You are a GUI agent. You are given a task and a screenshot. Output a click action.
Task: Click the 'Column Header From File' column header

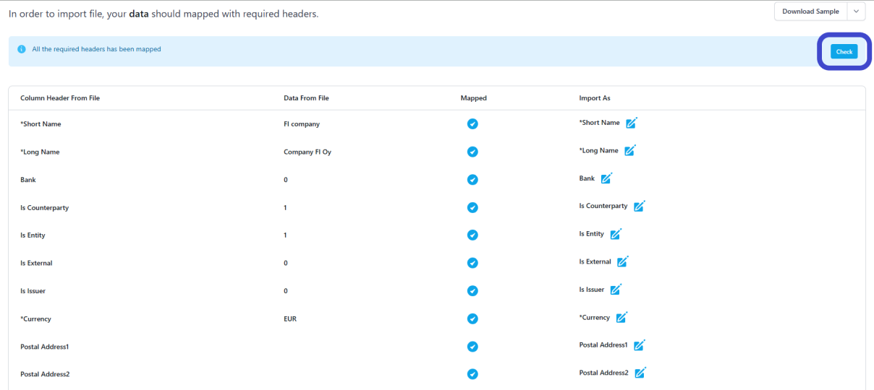pyautogui.click(x=60, y=98)
